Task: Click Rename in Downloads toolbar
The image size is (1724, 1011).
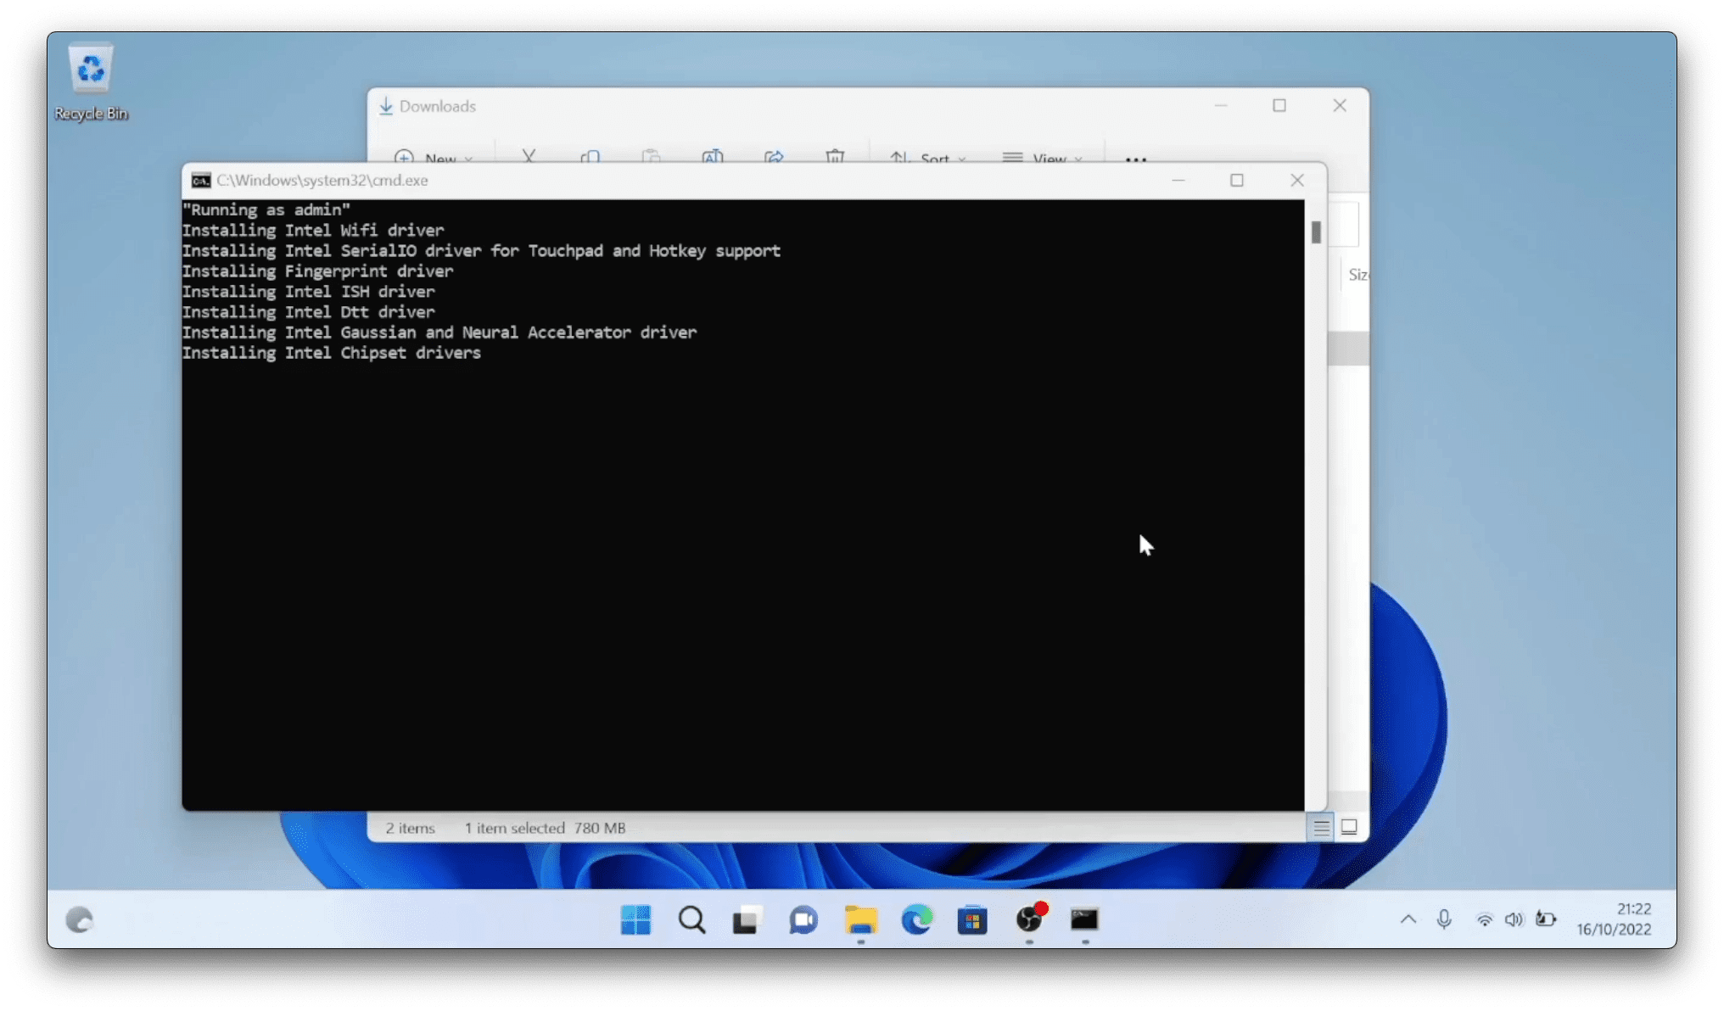Action: [x=713, y=156]
